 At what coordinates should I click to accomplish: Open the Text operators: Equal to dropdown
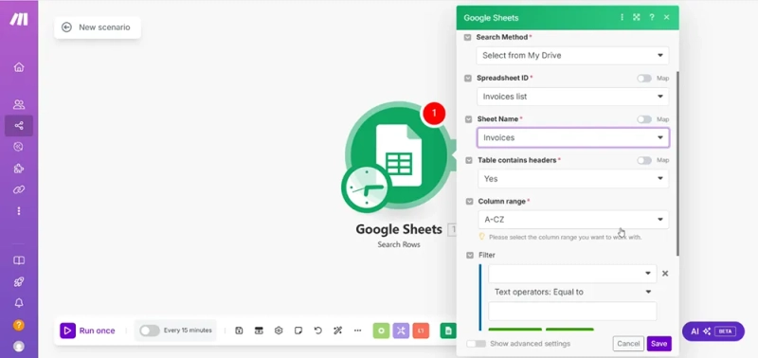click(x=572, y=292)
